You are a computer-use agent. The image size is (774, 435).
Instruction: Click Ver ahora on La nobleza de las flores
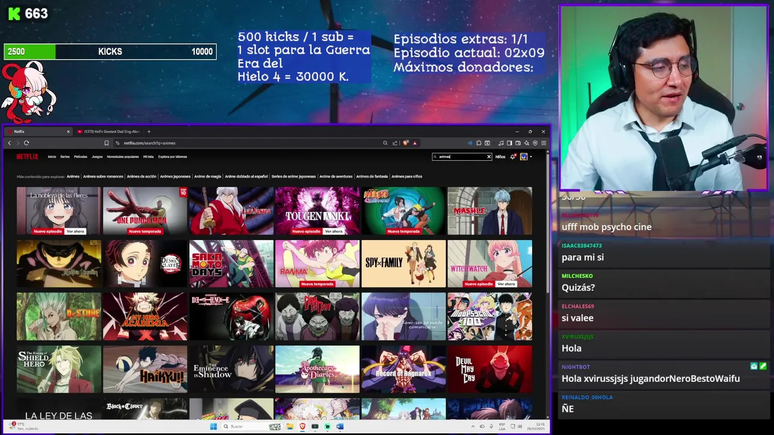(x=75, y=231)
